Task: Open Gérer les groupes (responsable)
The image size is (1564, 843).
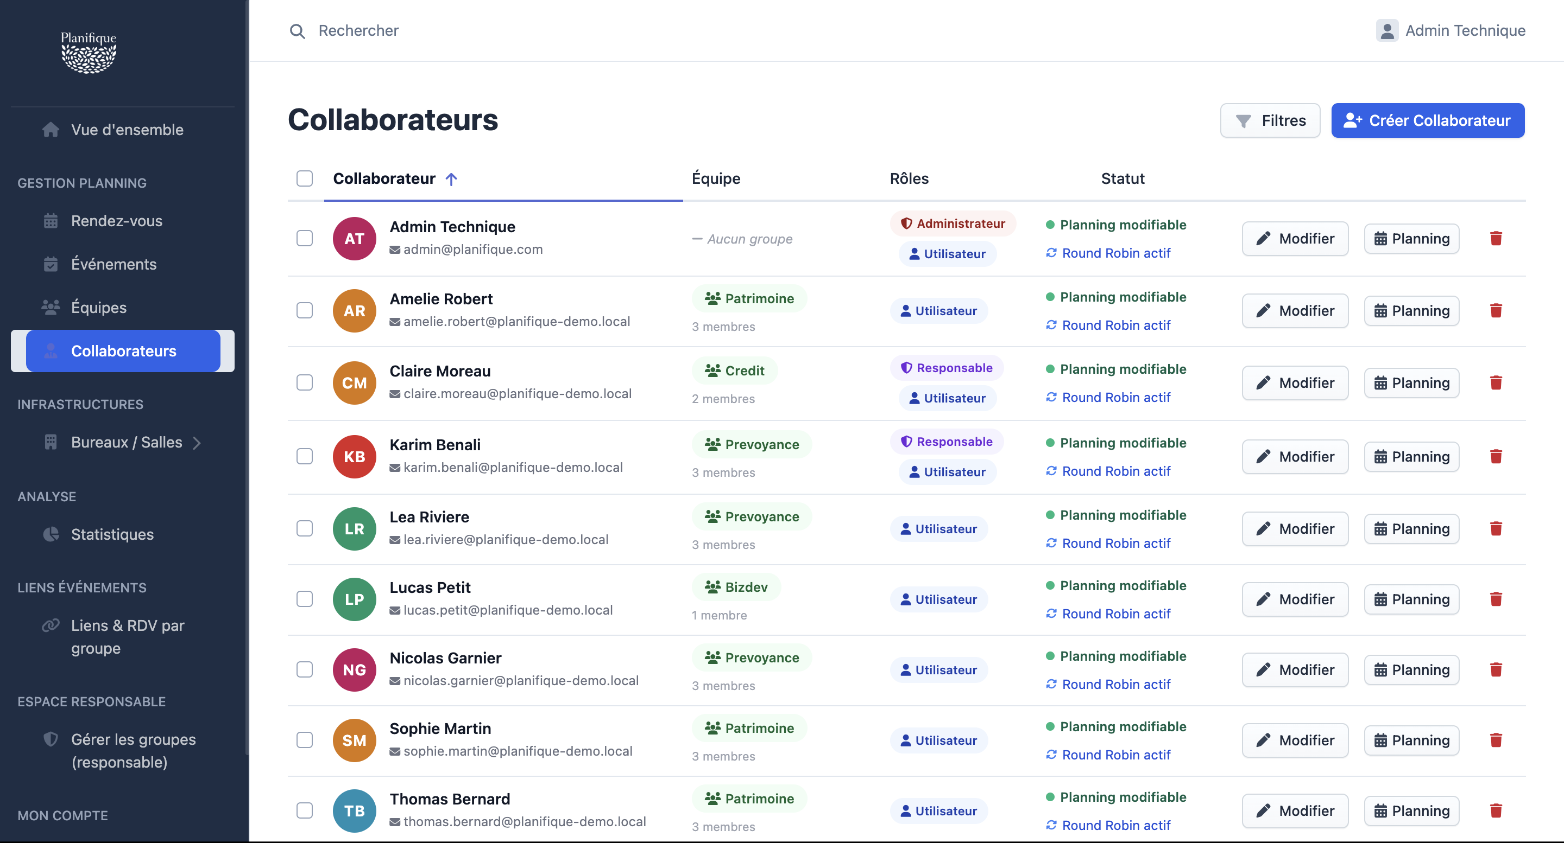Action: 123,751
